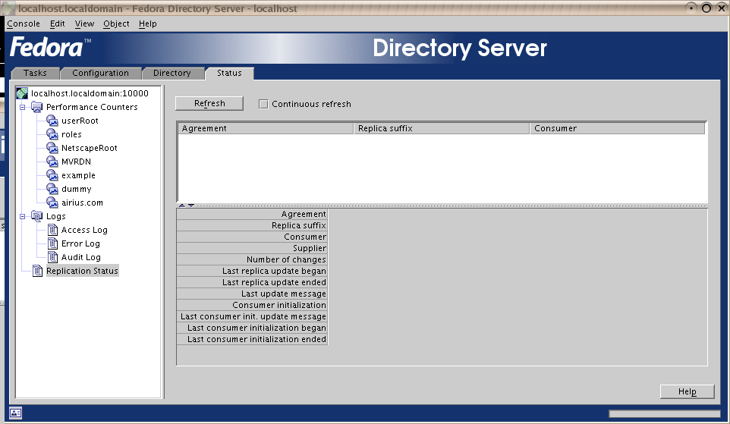The height and width of the screenshot is (424, 730).
Task: Click the title bar window menu icon
Action: 9,8
